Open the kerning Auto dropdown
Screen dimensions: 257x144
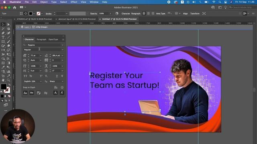41,60
